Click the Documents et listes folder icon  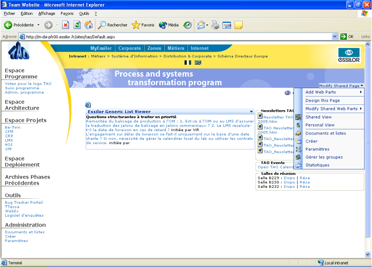pyautogui.click(x=298, y=133)
